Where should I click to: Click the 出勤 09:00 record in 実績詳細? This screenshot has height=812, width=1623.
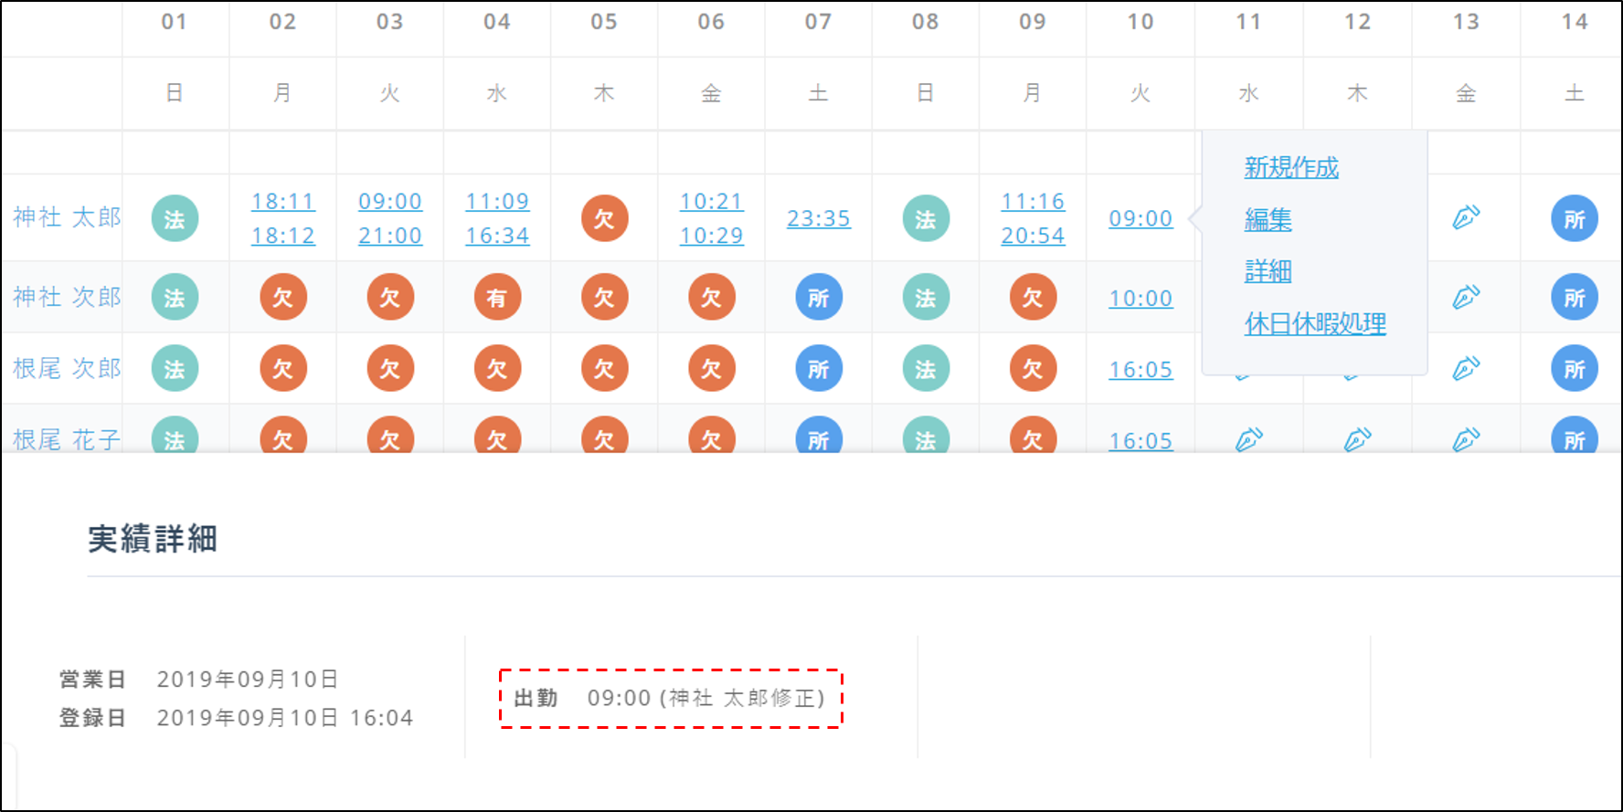coord(670,699)
